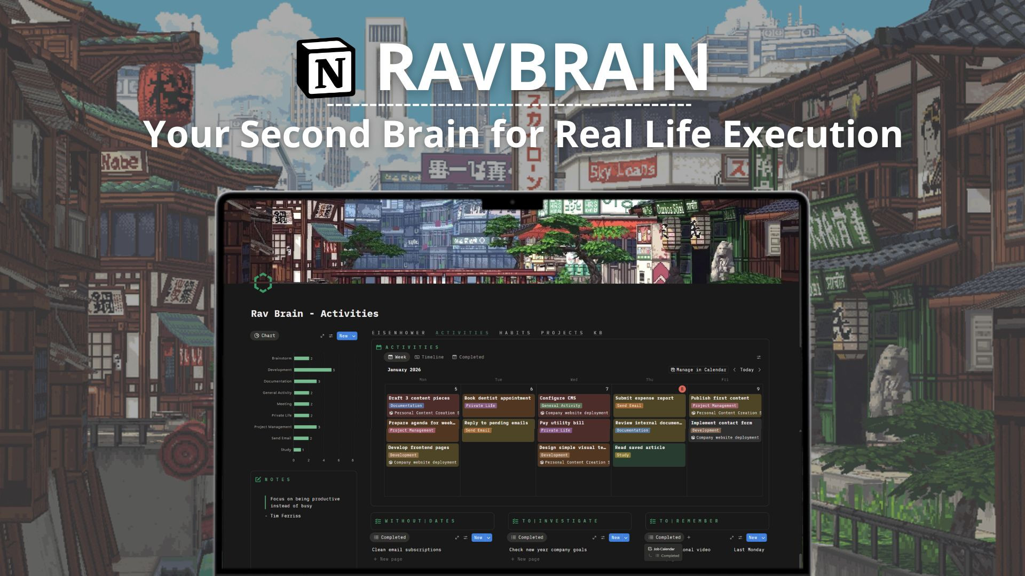The width and height of the screenshot is (1025, 576).
Task: Click the Manage in Calendar button
Action: 698,370
